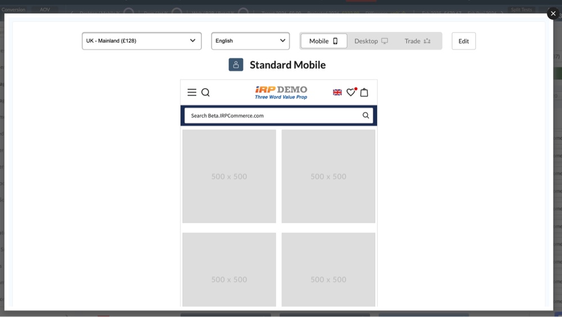Click the Conversion tab in the background page
Viewport: 562px width, 317px height.
(13, 10)
